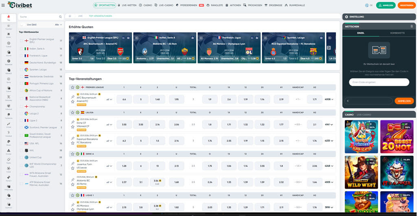
Task: Open Wild West casino game thumbnail
Action: tap(361, 172)
